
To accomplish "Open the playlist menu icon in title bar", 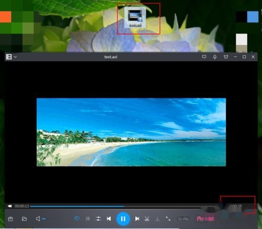I will (9, 57).
